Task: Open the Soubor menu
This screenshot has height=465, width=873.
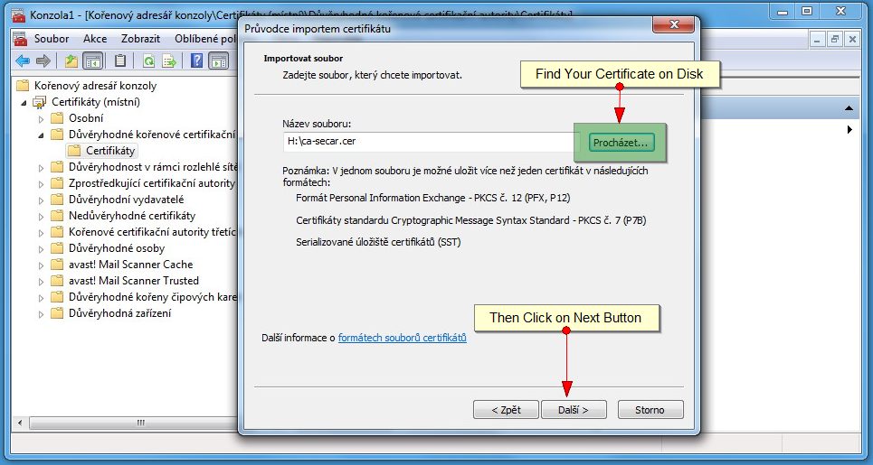Action: [51, 39]
